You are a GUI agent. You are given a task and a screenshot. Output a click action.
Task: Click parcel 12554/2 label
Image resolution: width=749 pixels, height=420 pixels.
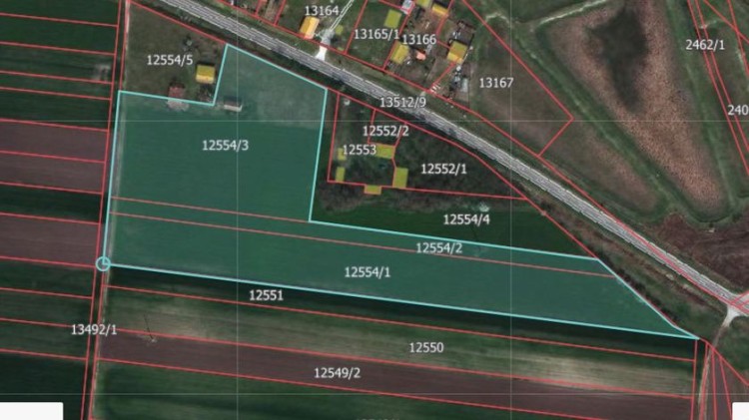coord(439,246)
